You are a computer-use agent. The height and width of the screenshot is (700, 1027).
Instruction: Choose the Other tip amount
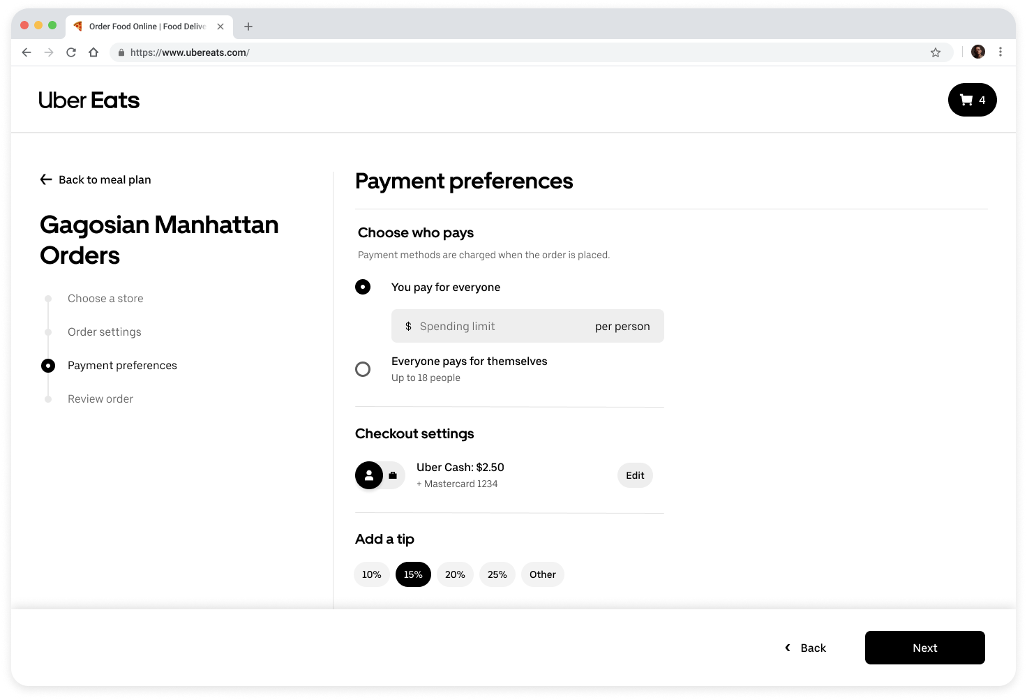542,574
